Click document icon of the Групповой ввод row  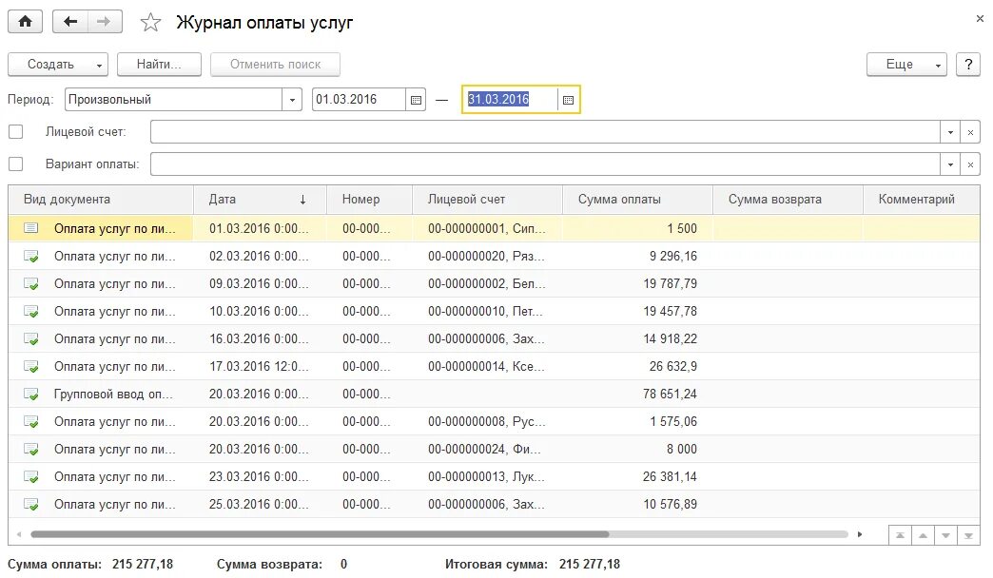point(31,394)
